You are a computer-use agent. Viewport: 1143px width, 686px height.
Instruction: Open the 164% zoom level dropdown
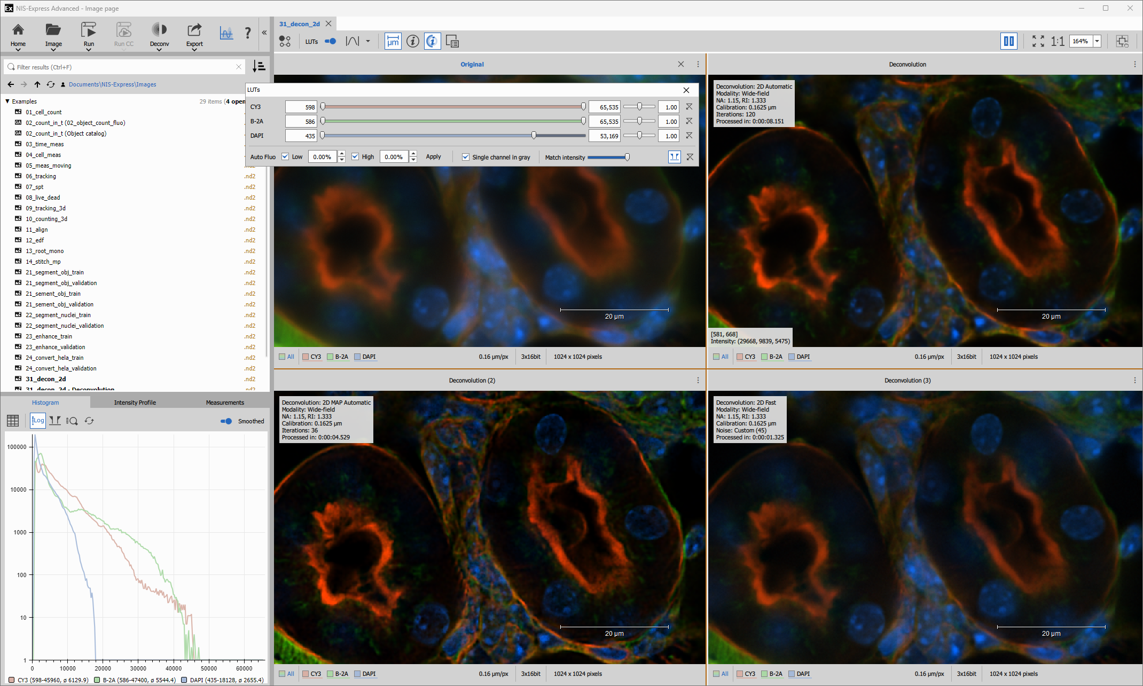point(1096,41)
